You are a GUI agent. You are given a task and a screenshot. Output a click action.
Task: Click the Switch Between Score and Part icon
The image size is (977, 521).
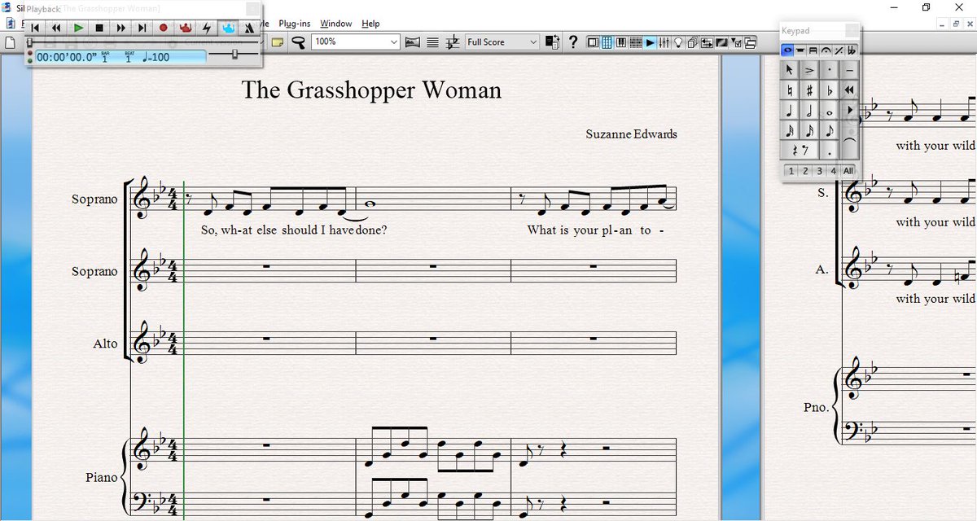[x=553, y=42]
